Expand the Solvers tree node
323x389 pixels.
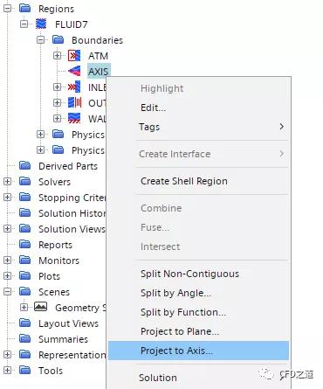pos(7,182)
